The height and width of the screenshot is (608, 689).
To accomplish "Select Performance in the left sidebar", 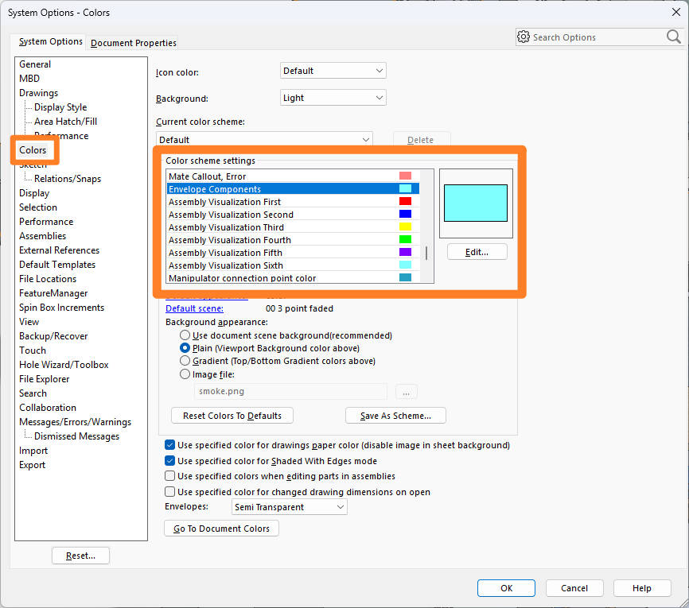I will [x=46, y=221].
